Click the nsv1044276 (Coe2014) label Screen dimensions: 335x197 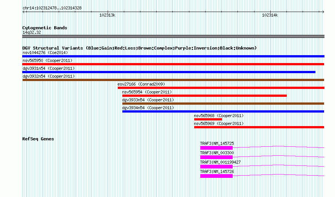(x=45, y=53)
